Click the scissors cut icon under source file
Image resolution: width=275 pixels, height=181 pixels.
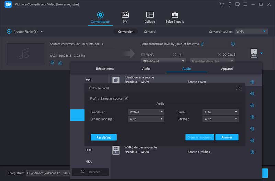(x=60, y=63)
